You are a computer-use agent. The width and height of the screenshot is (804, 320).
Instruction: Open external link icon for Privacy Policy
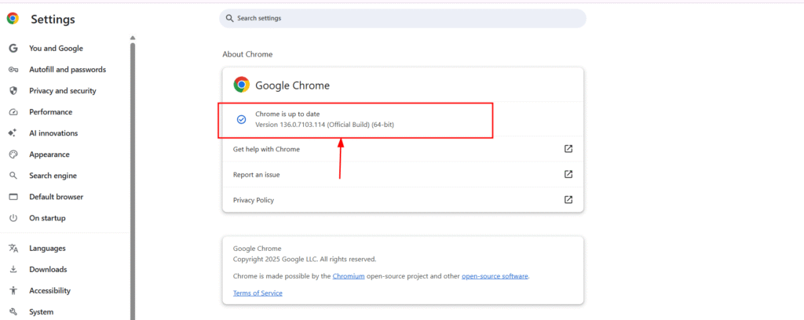[568, 200]
